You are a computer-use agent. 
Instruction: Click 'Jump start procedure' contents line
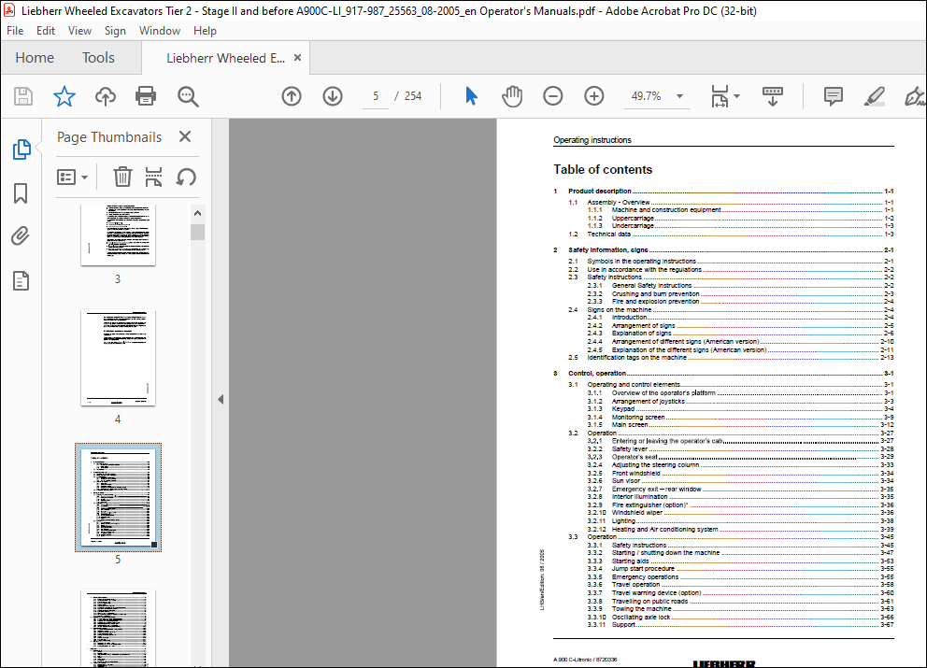tap(643, 569)
